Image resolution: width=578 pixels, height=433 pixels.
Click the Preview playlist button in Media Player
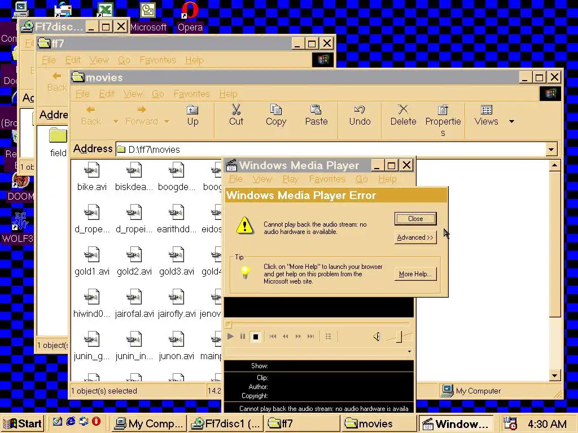tap(328, 336)
